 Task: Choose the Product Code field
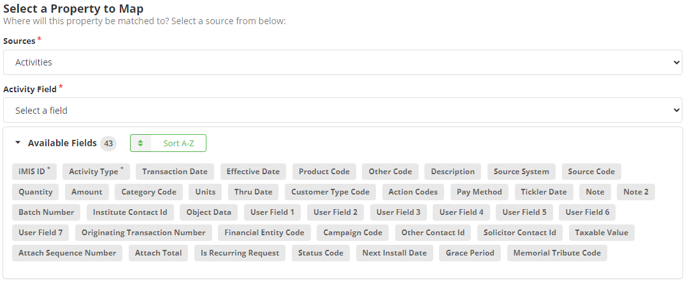(324, 172)
